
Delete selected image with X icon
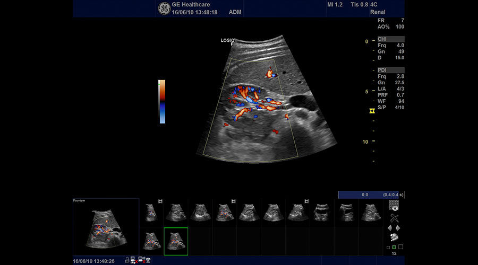pyautogui.click(x=394, y=218)
